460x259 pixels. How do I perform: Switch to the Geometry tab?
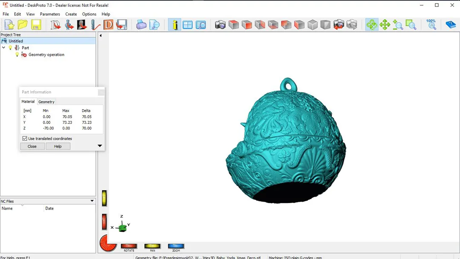pos(46,102)
